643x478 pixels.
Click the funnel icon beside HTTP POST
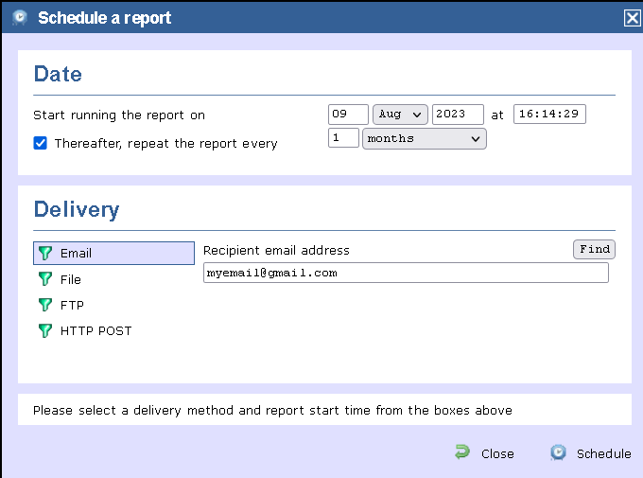pos(43,330)
